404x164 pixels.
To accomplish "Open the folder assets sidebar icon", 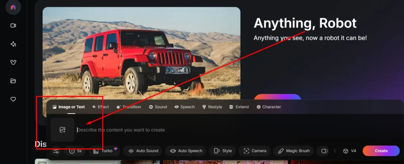I will coord(13,81).
